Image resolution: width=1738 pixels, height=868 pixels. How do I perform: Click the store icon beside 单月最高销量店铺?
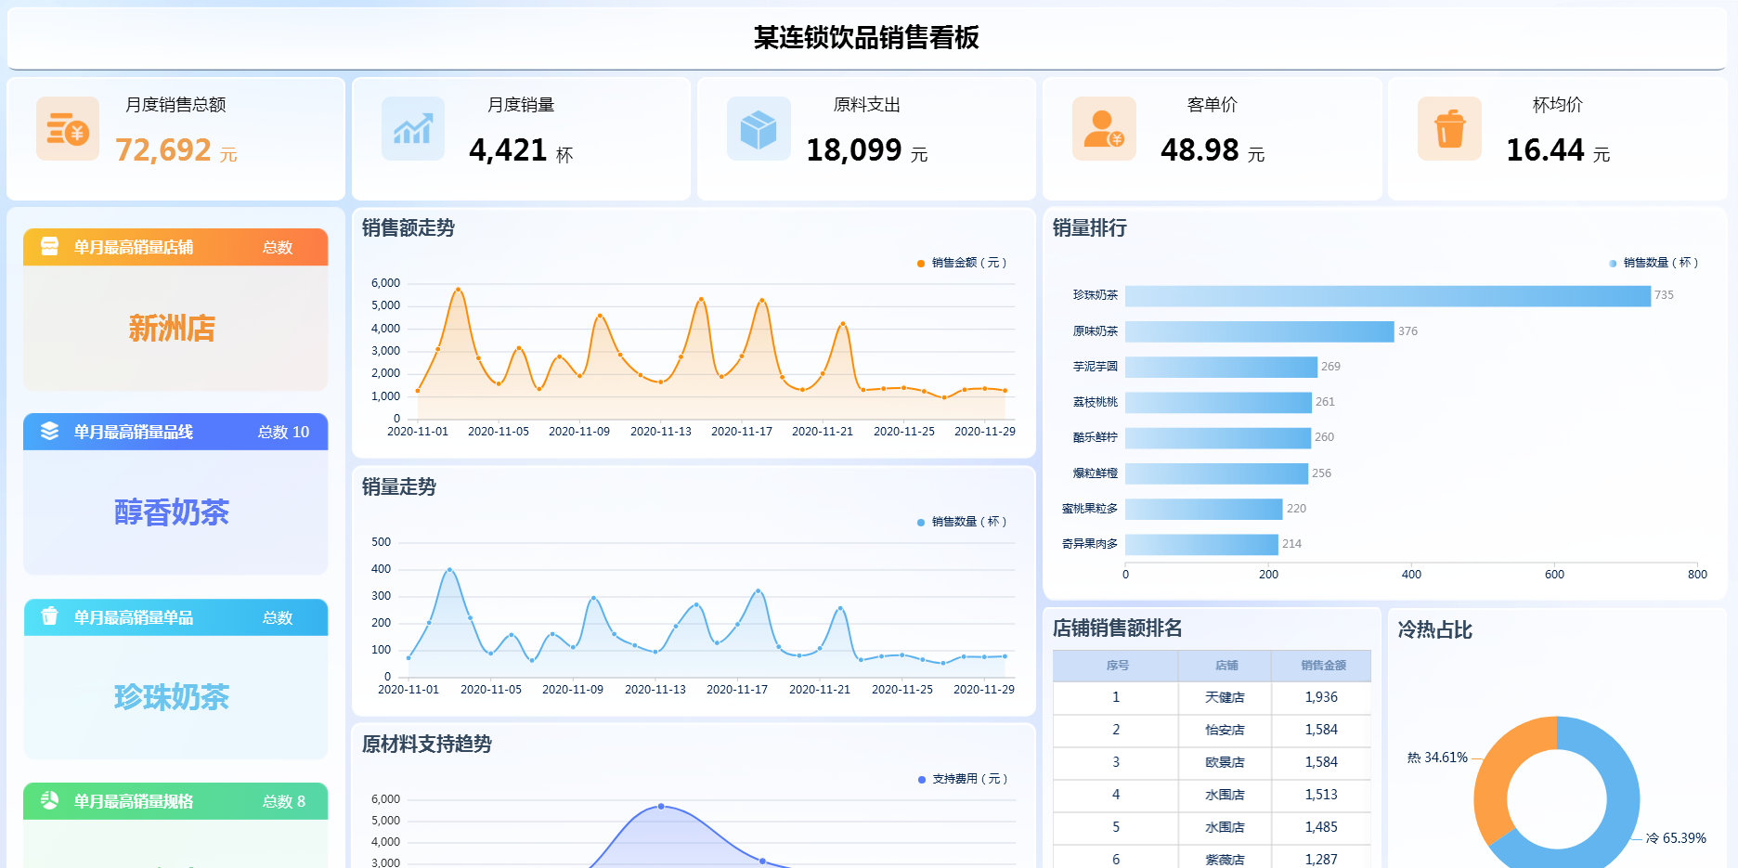tap(50, 247)
